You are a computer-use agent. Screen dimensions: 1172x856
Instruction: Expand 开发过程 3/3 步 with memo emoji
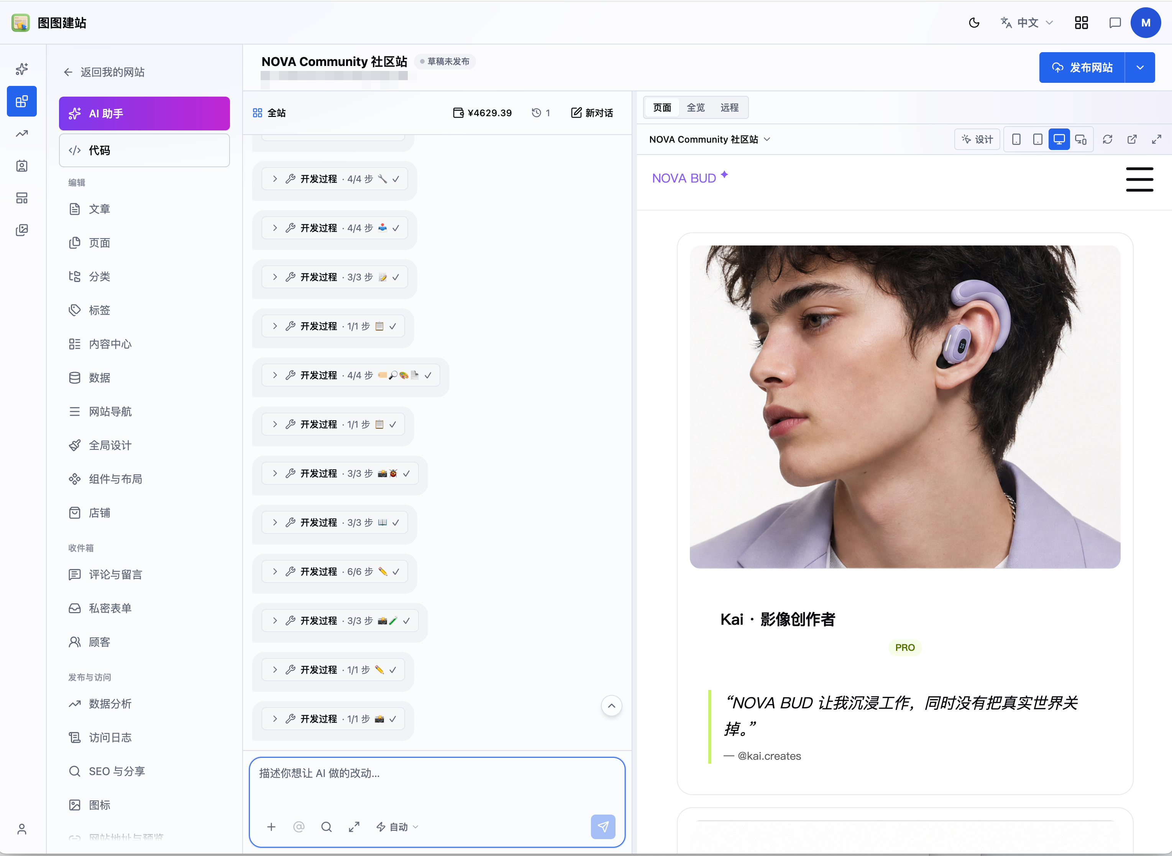pyautogui.click(x=335, y=277)
